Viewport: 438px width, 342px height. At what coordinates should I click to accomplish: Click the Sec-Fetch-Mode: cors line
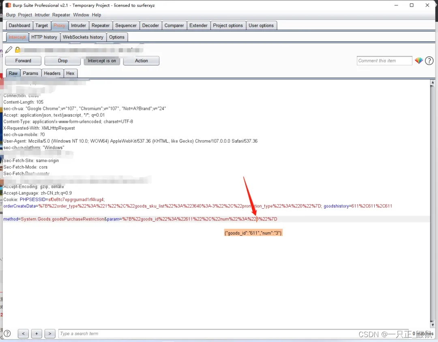coord(26,167)
